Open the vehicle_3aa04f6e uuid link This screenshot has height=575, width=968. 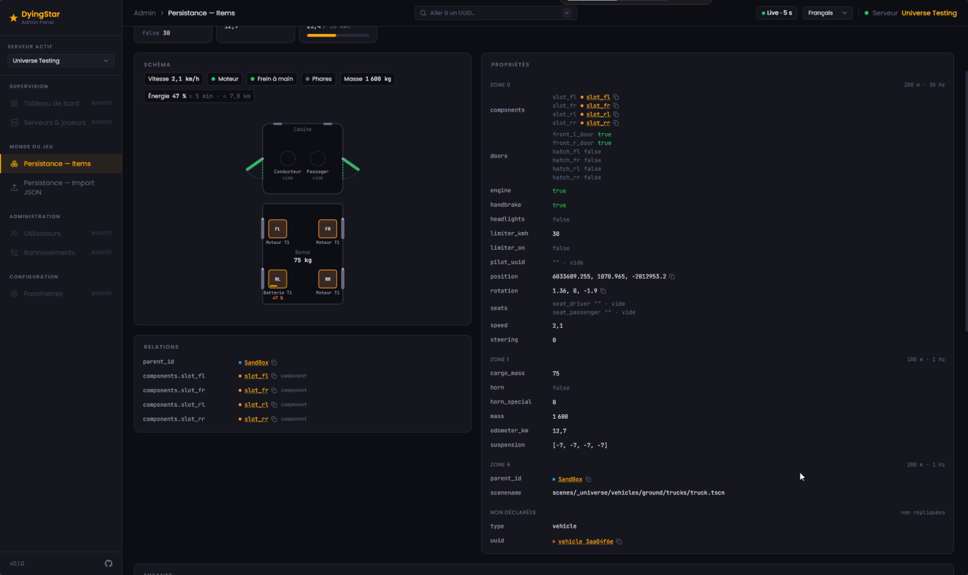click(585, 542)
